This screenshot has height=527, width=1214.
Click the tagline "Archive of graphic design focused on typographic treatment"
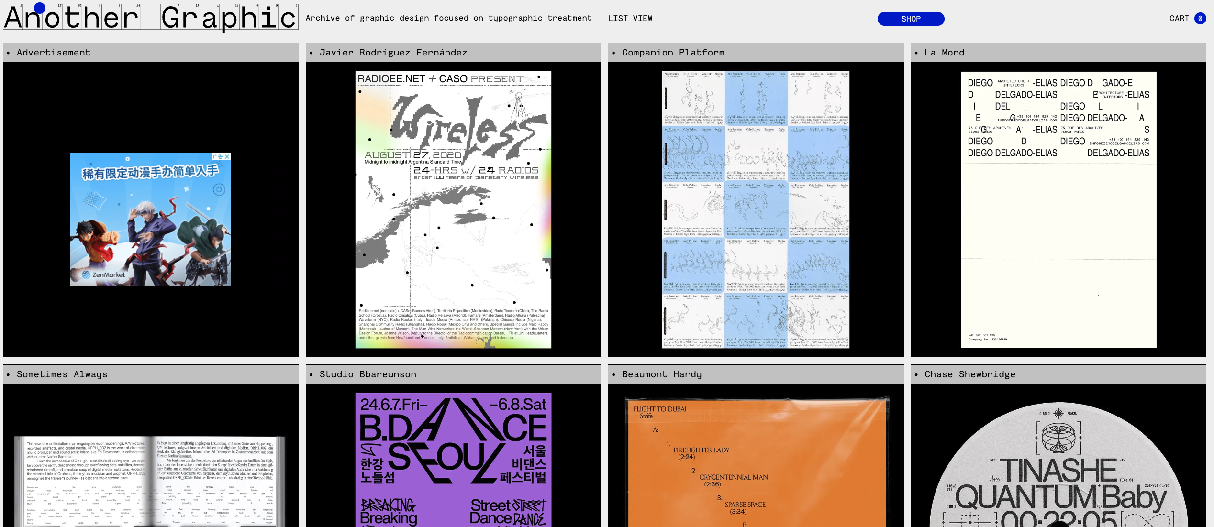pos(448,18)
